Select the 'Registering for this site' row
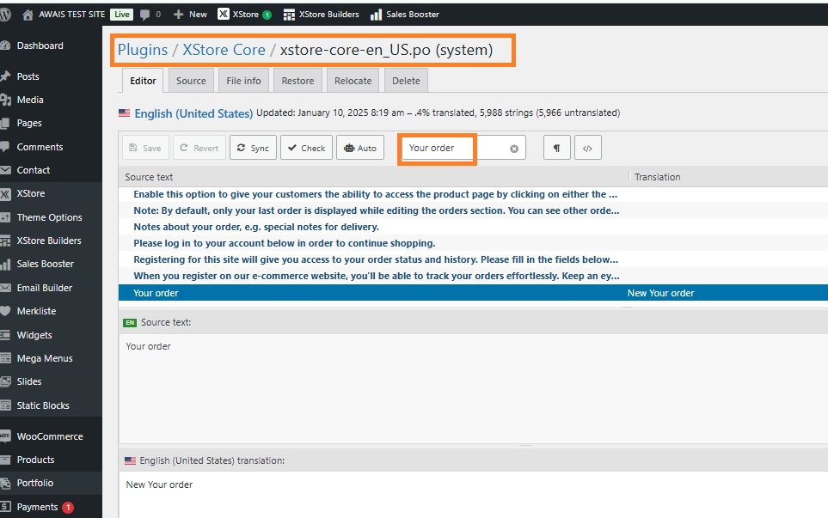This screenshot has height=518, width=828. pyautogui.click(x=473, y=259)
